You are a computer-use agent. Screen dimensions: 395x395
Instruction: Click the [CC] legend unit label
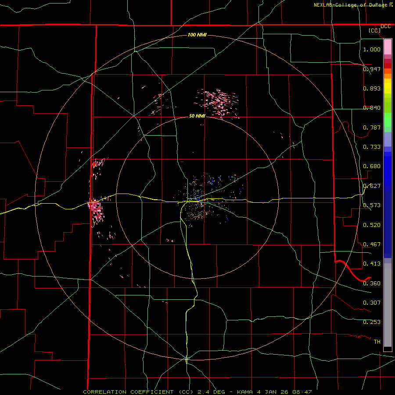(374, 30)
